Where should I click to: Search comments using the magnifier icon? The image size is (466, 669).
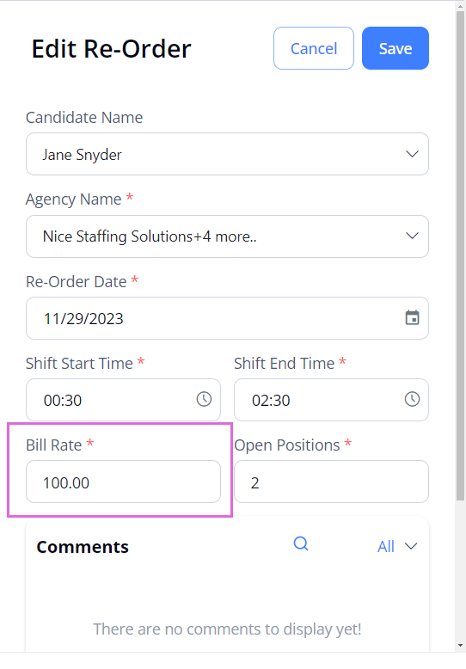click(301, 543)
